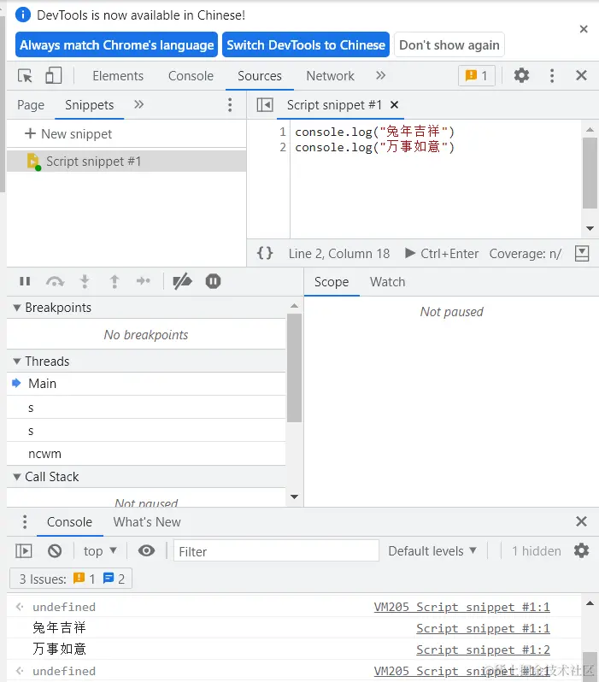Viewport: 599px width, 682px height.
Task: Show more DevTools panel tabs chevron
Action: pos(380,76)
